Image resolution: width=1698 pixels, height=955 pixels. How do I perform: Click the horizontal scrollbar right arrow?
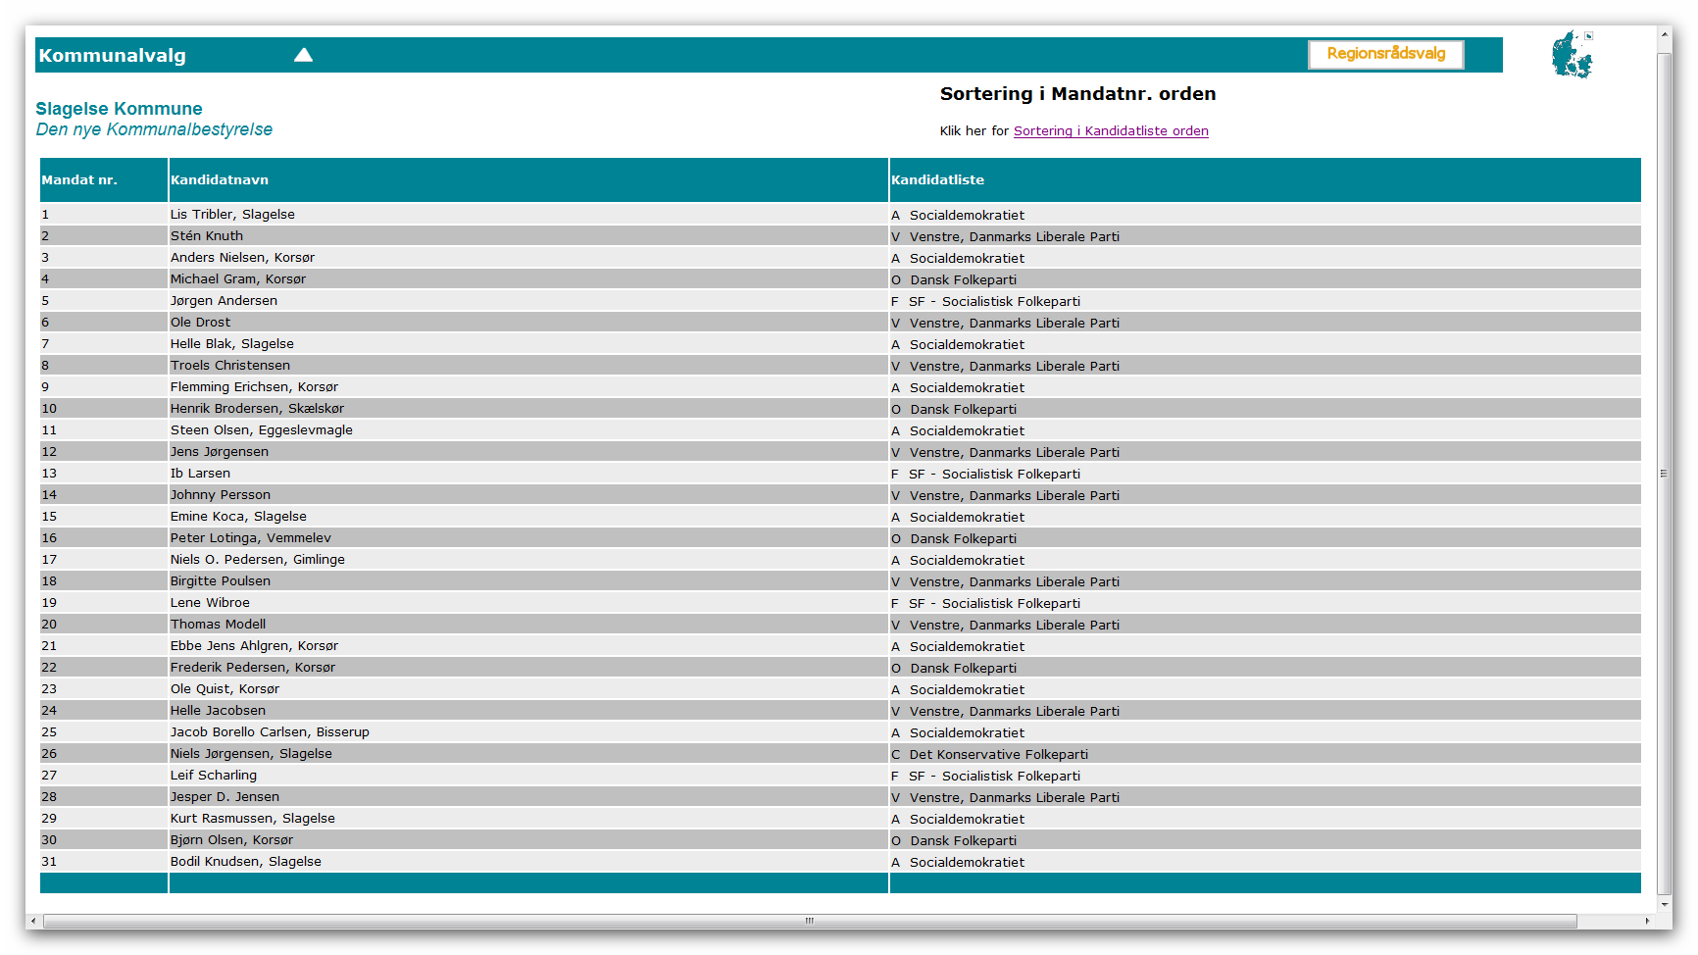[1648, 921]
